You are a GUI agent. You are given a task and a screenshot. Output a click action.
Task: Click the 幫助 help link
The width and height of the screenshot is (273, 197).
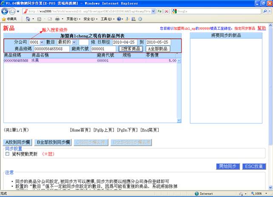pyautogui.click(x=262, y=28)
